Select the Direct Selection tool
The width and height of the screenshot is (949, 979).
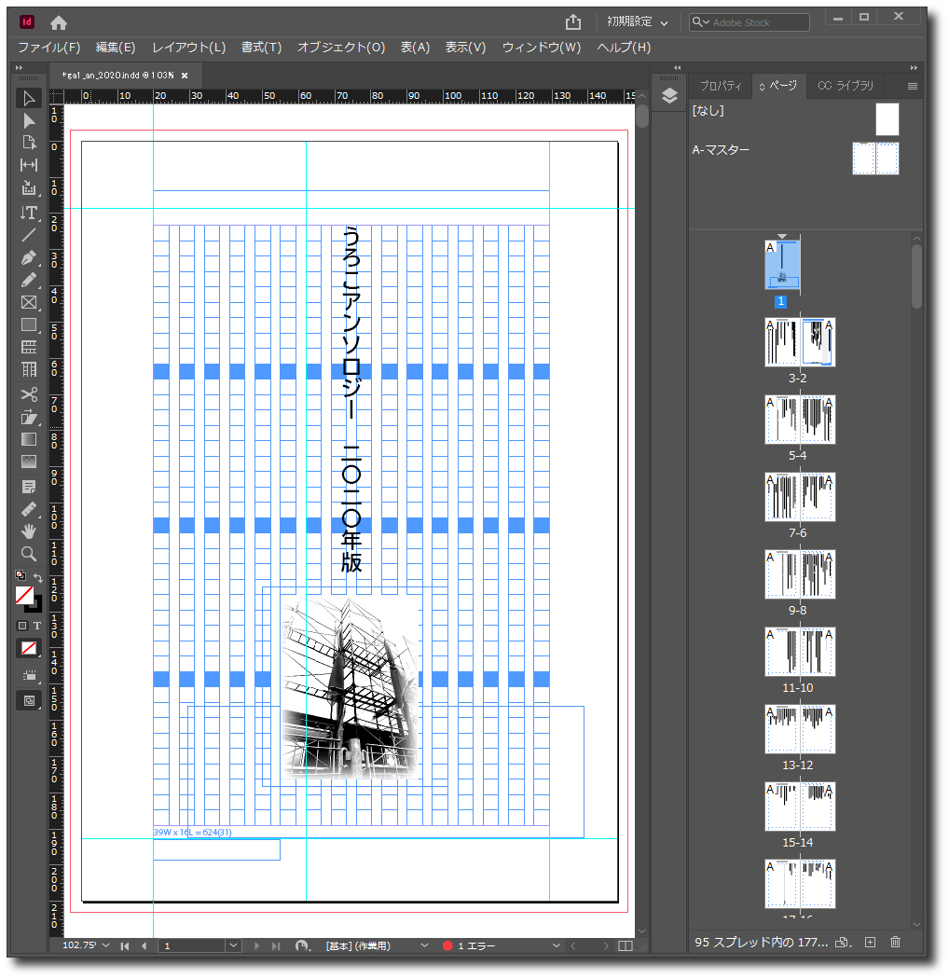pos(29,120)
